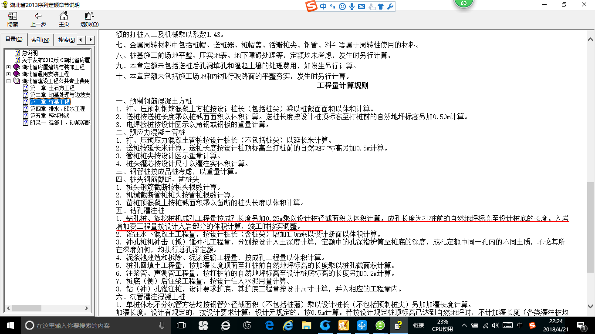Open Internet Explorer on the taskbar

(287, 325)
